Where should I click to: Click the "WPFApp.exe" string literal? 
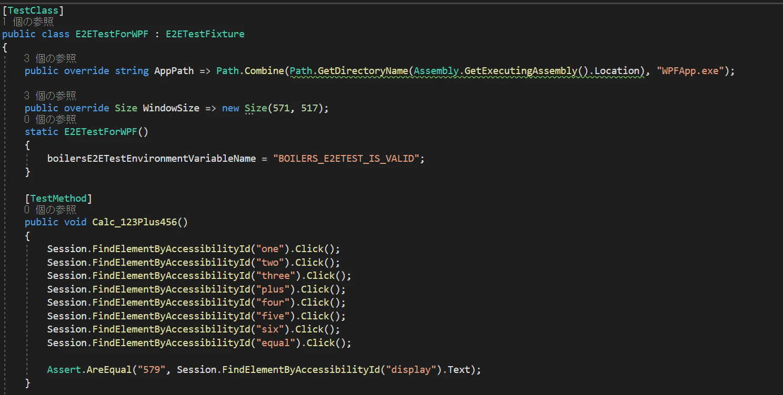pos(690,71)
